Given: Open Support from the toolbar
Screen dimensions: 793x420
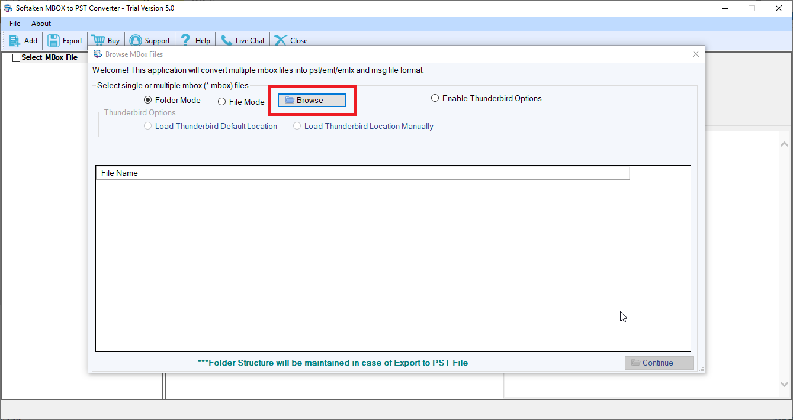Looking at the screenshot, I should (149, 41).
